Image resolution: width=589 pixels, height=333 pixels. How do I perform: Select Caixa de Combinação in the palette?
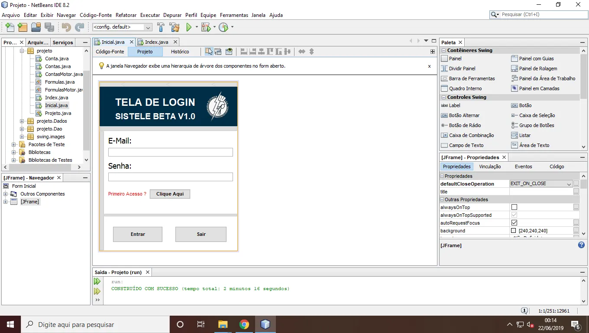pyautogui.click(x=471, y=135)
